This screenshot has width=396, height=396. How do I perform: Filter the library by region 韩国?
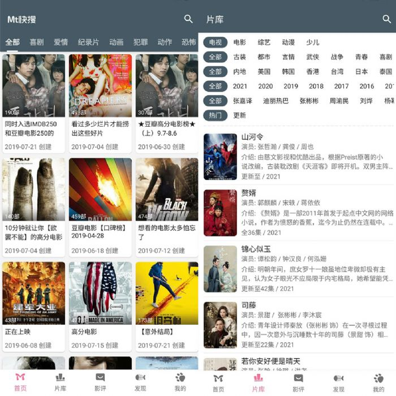[289, 72]
